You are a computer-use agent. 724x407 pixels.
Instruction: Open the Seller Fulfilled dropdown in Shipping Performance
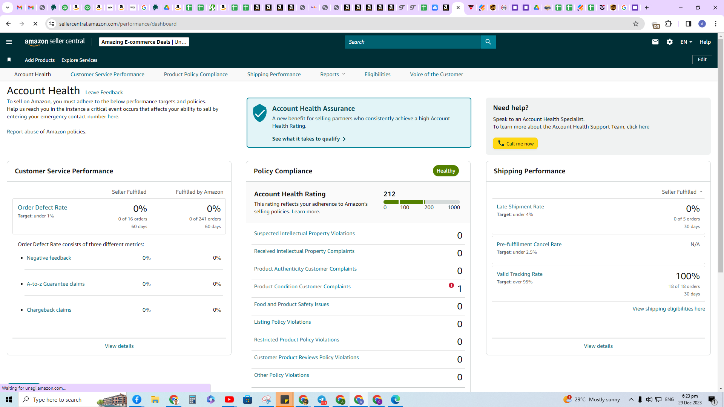tap(682, 192)
